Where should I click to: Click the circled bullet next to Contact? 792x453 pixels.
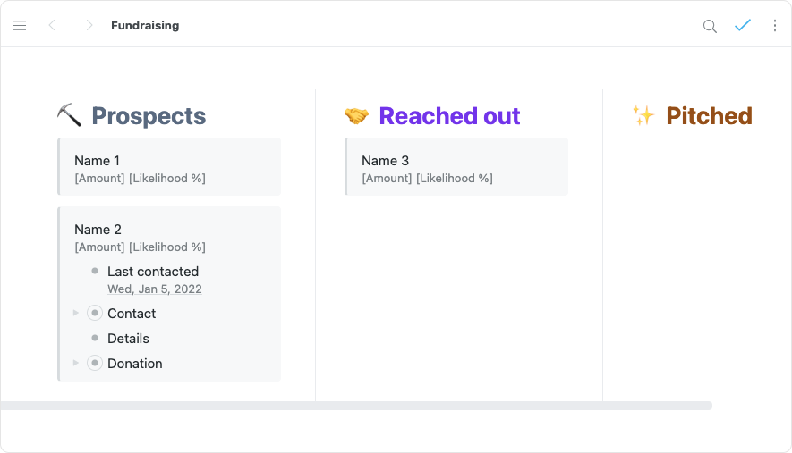[95, 314]
